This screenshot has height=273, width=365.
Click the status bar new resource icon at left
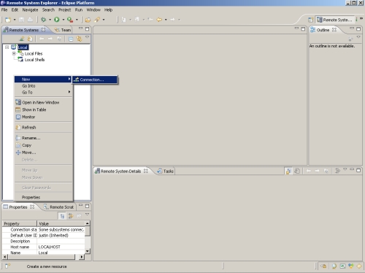[7, 266]
